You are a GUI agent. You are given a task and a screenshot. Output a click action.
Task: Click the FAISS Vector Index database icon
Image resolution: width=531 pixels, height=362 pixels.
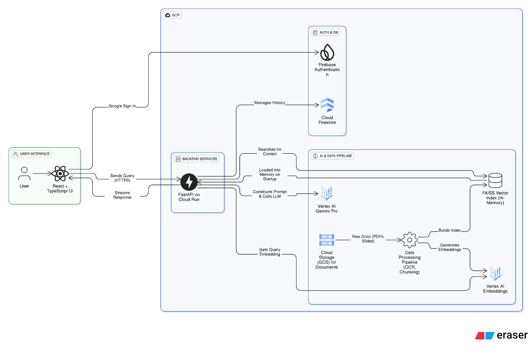coord(495,181)
